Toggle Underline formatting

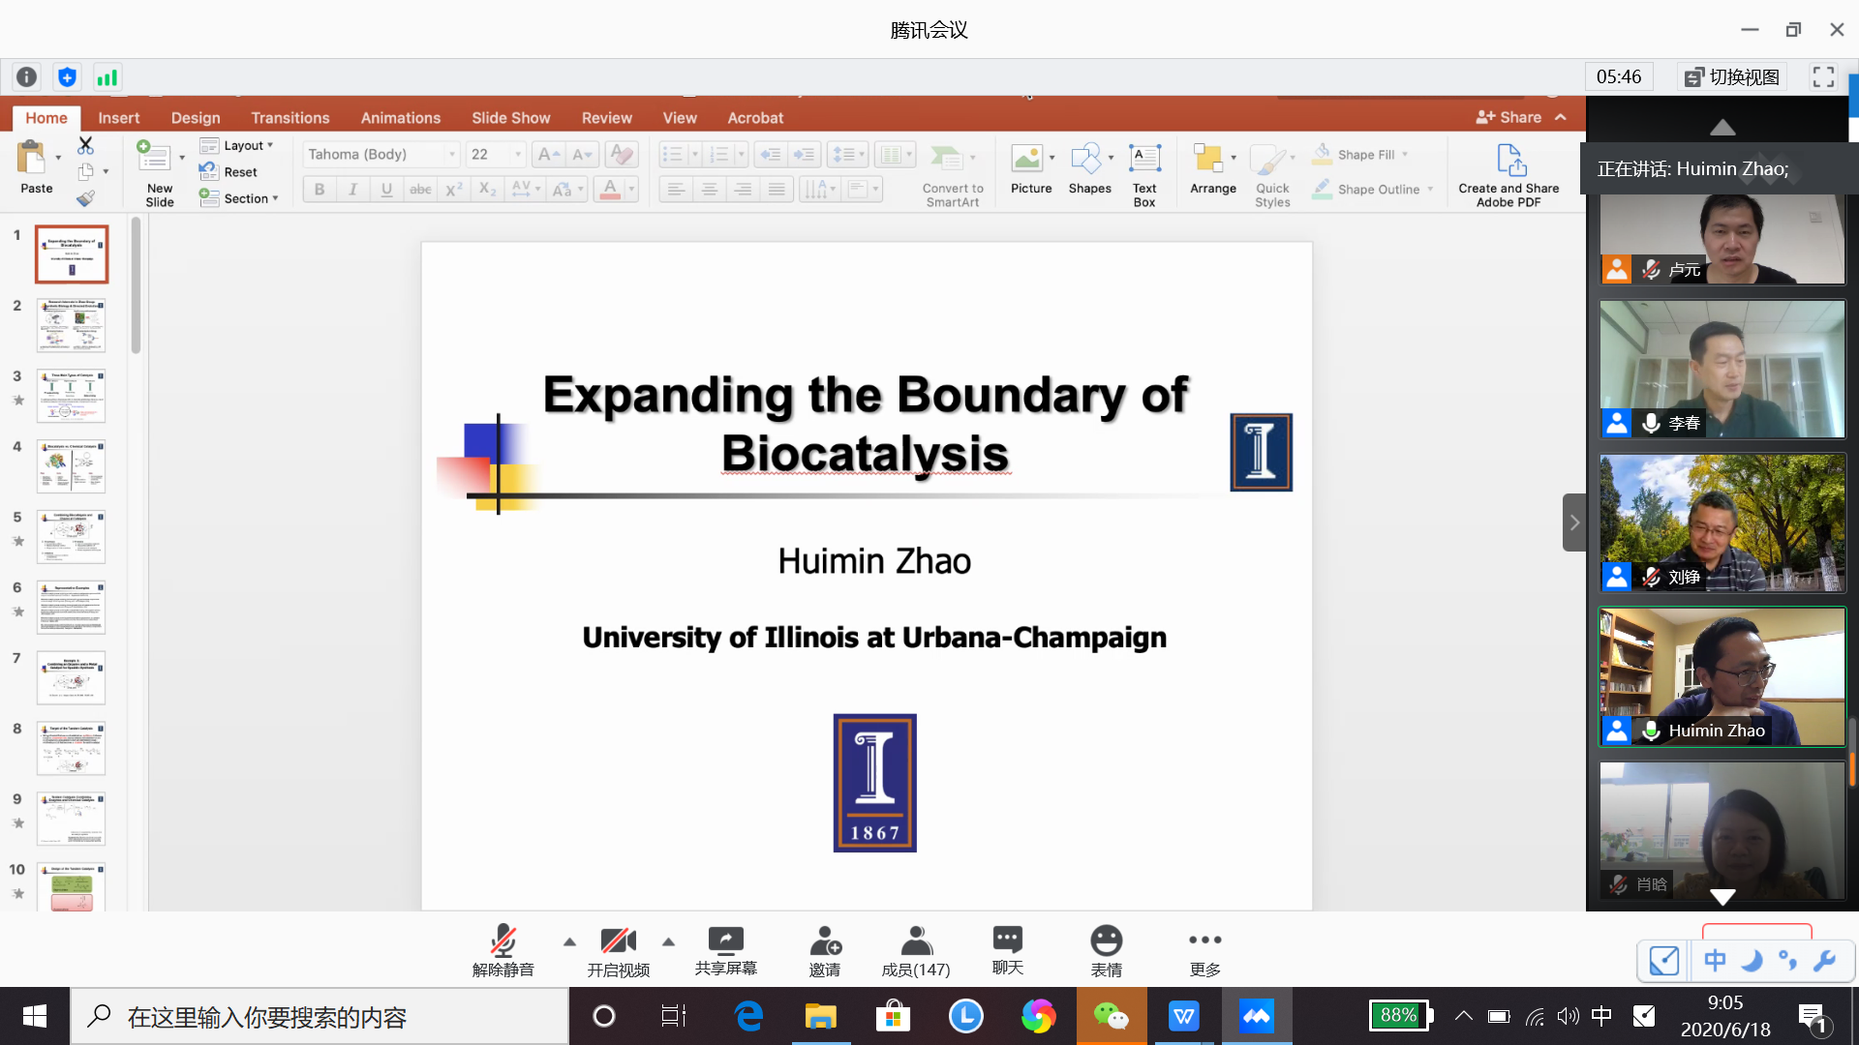pos(386,189)
